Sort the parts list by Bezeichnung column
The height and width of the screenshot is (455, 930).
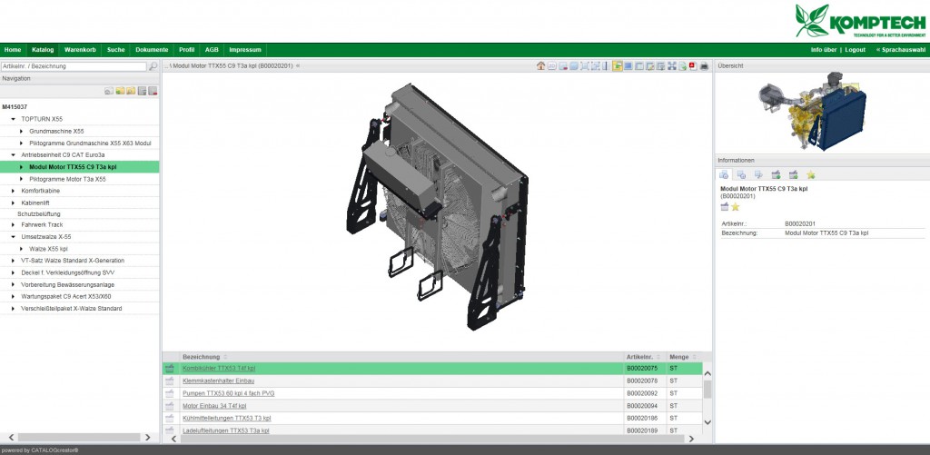pos(204,357)
